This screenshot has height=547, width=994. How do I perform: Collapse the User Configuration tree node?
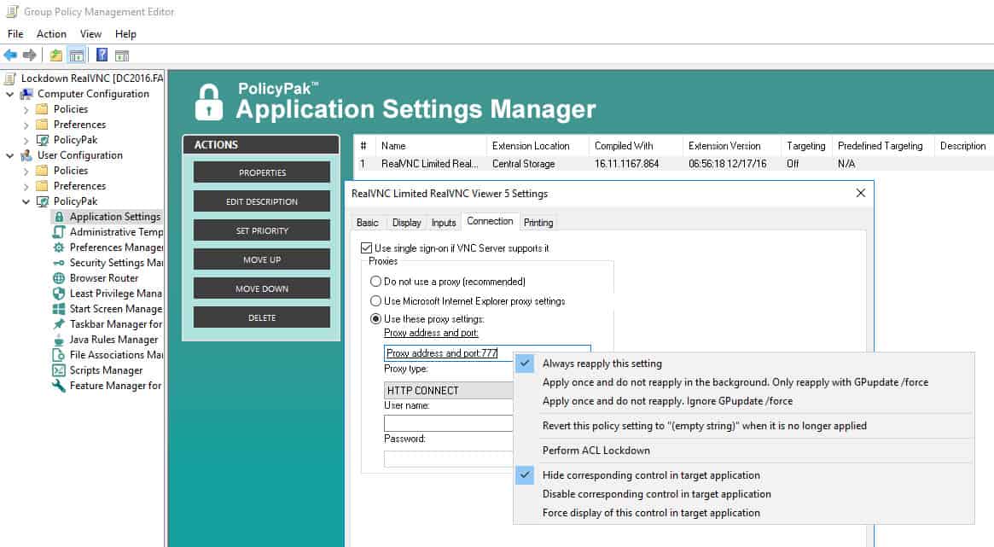coord(9,155)
